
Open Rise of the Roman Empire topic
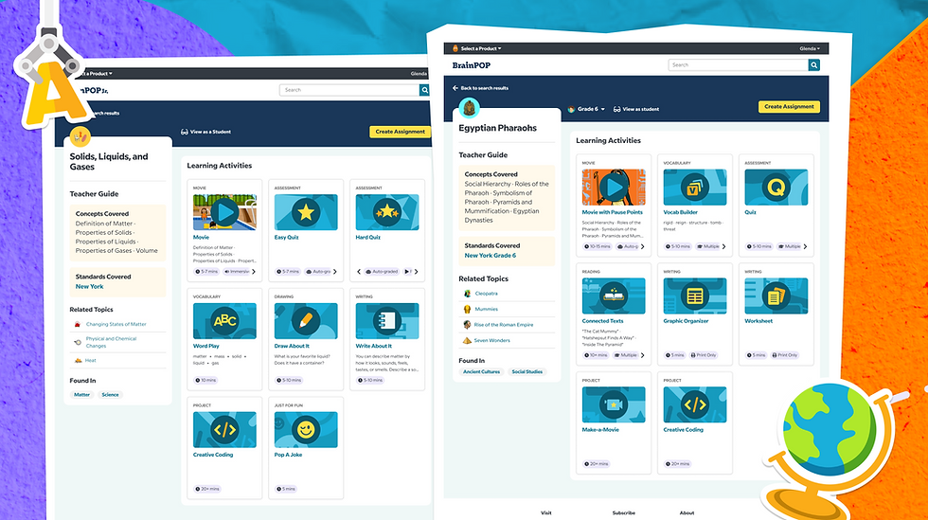(x=504, y=325)
